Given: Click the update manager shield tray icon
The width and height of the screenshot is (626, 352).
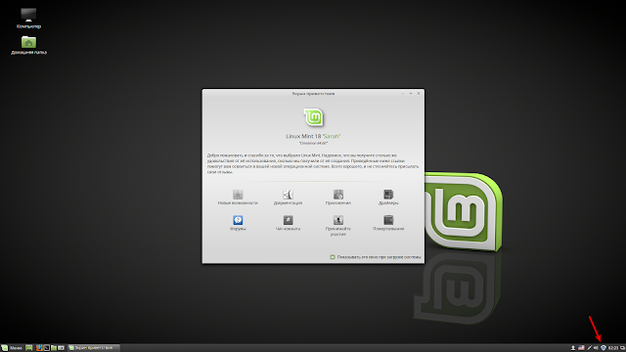Looking at the screenshot, I should point(604,348).
